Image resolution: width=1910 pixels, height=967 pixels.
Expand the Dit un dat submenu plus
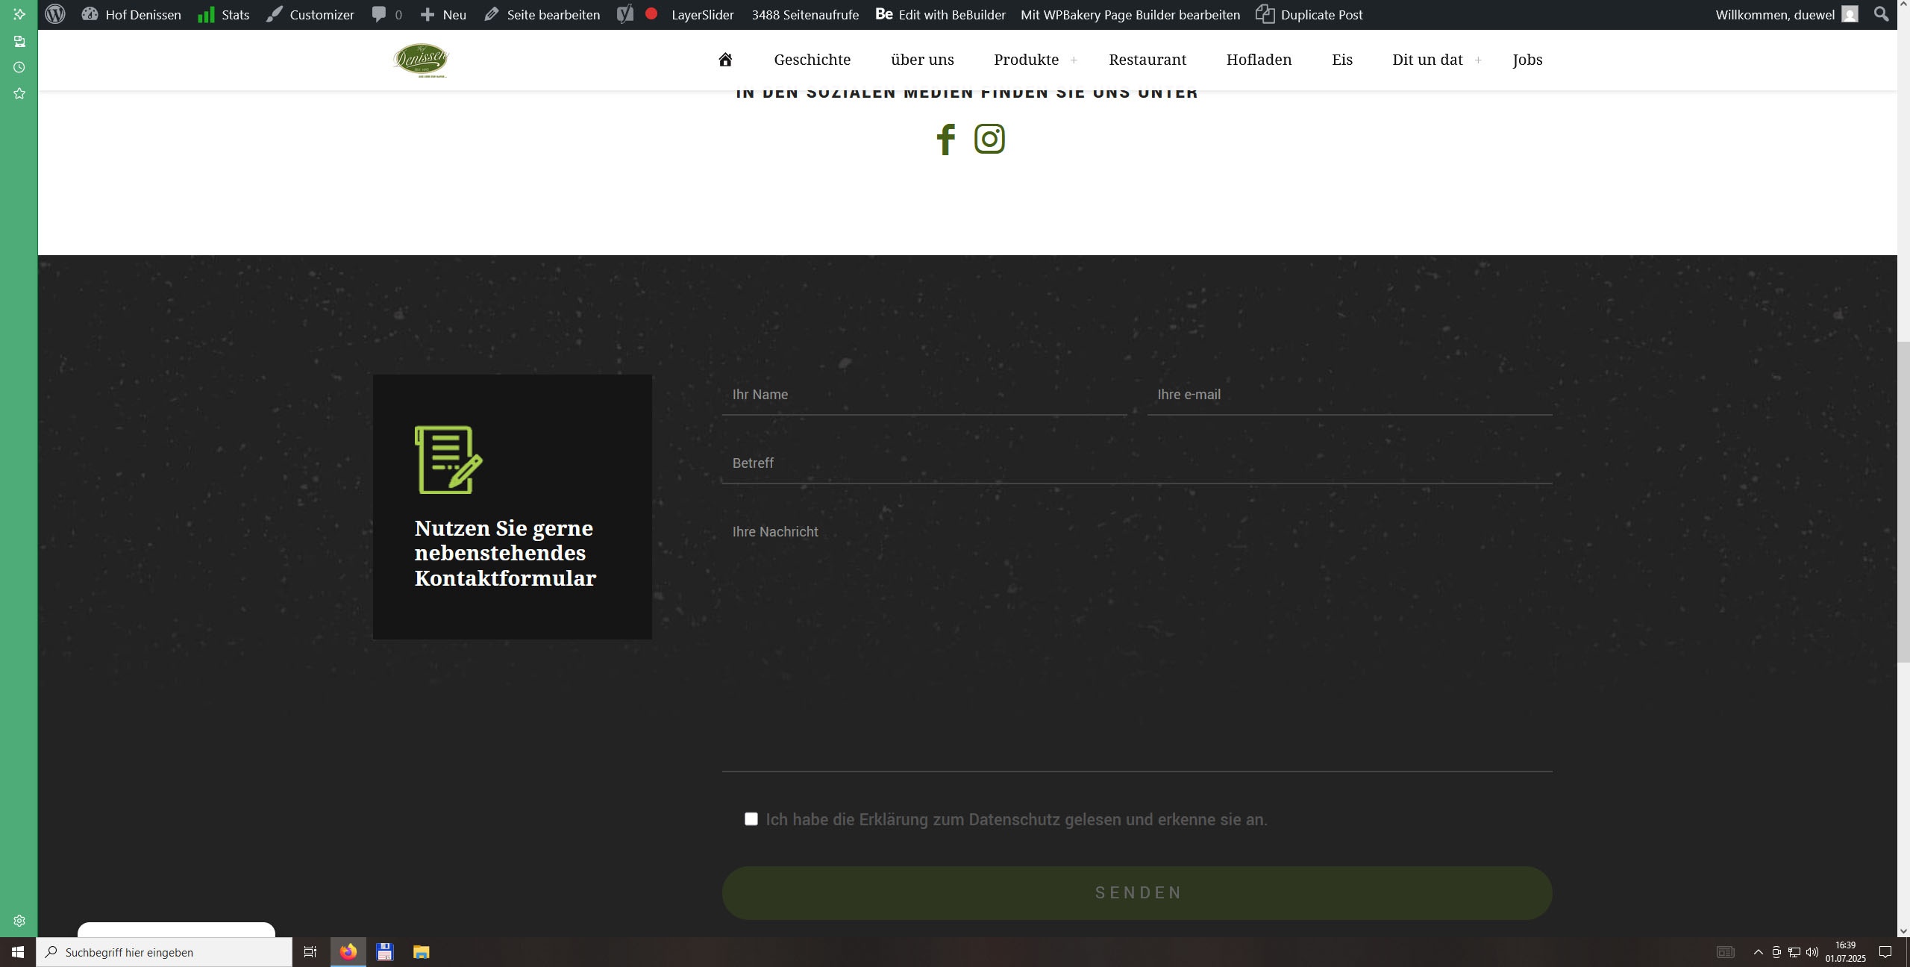[x=1478, y=60]
